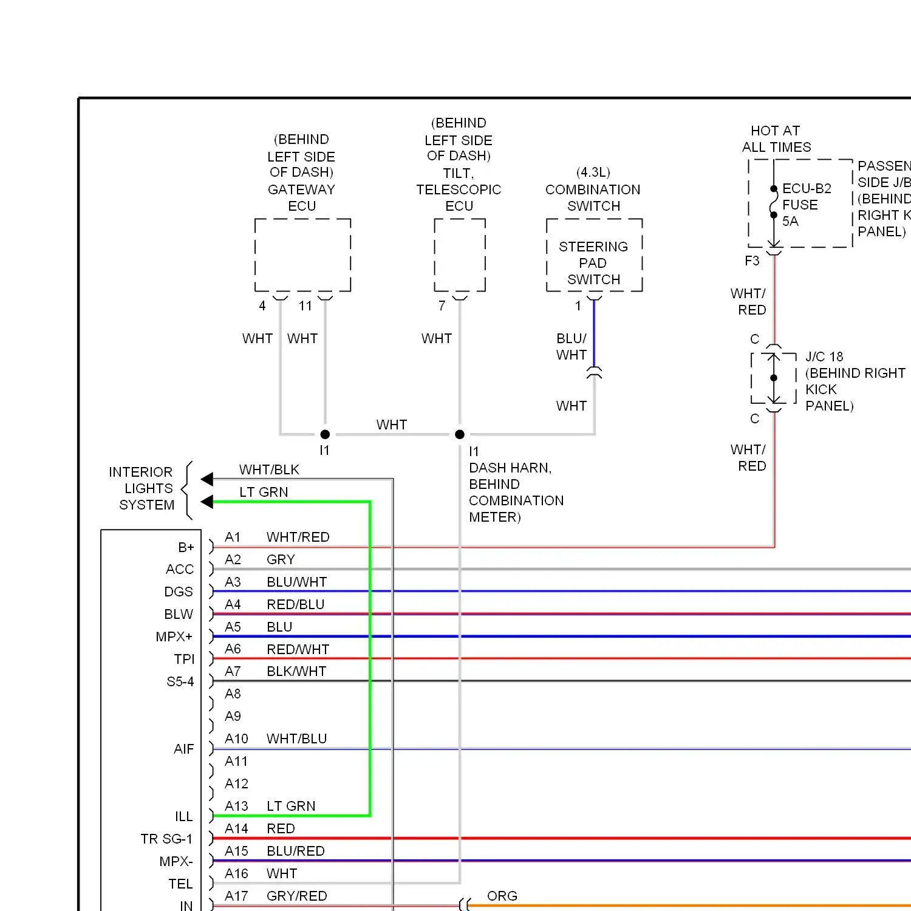Click the A7 BLK/WHT pin label
The height and width of the screenshot is (911, 911).
[276, 671]
